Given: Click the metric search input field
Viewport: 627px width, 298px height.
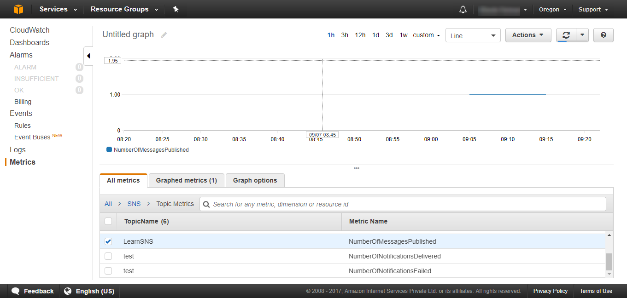Looking at the screenshot, I should click(403, 204).
